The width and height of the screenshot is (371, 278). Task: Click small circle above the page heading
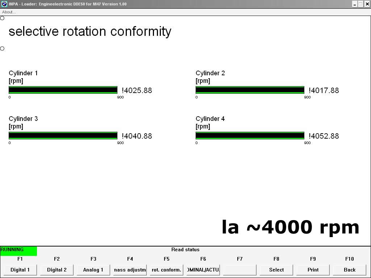[x=2, y=18]
